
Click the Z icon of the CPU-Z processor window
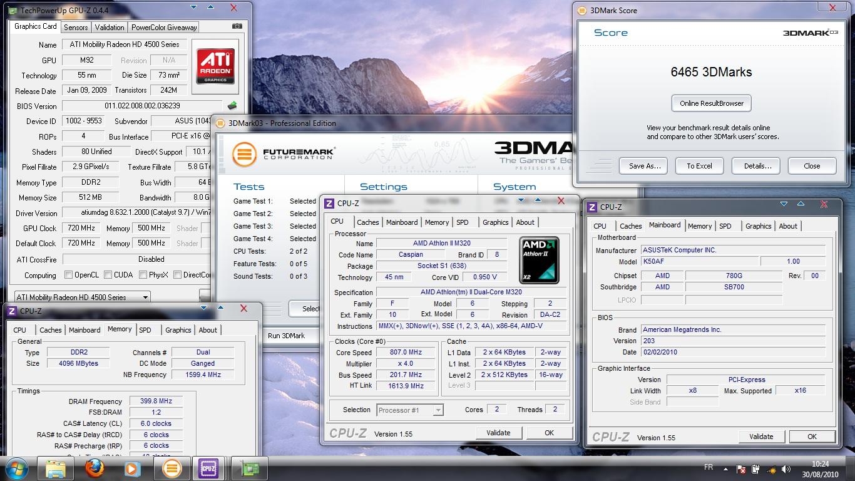click(x=329, y=203)
